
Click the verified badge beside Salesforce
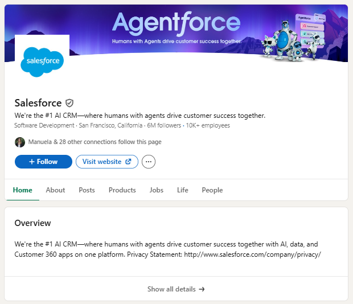(69, 103)
